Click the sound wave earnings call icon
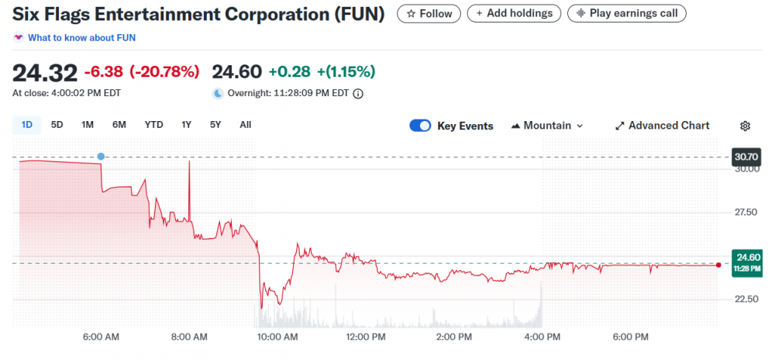Screen dimensions: 775x360 580,13
